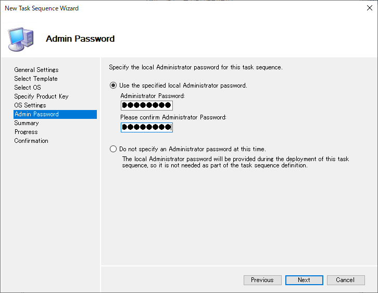
Task: Go to General Settings step
Action: 36,70
